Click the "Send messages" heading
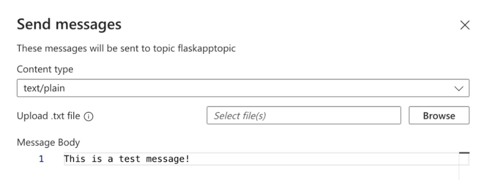Image resolution: width=484 pixels, height=180 pixels. click(x=69, y=24)
